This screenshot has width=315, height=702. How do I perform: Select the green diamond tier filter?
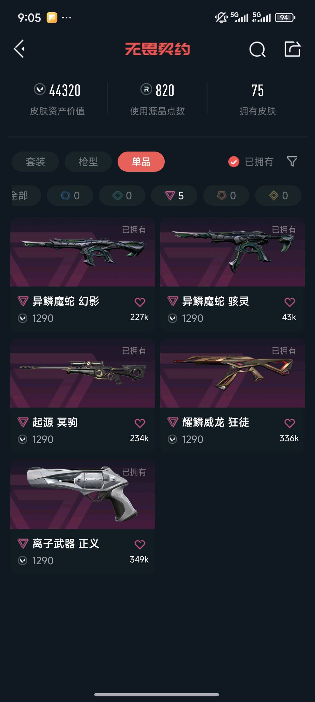tap(122, 195)
